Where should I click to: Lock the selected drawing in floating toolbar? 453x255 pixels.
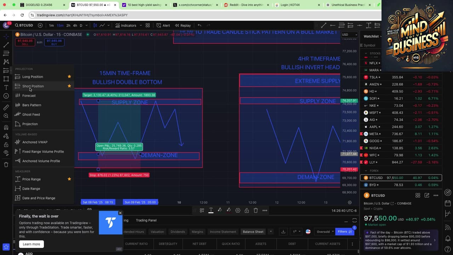pos(247,210)
